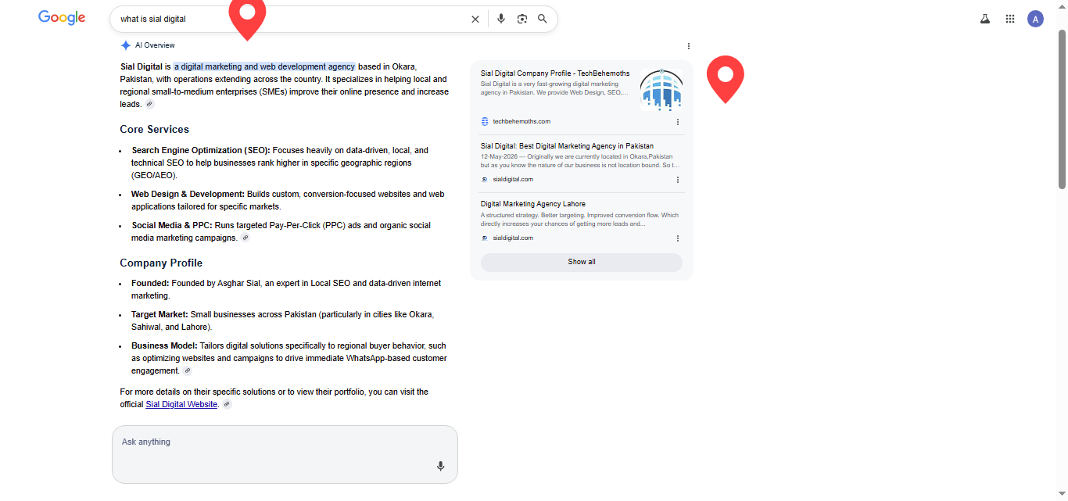Open source link icon after first paragraph
The image size is (1068, 501).
pos(149,104)
